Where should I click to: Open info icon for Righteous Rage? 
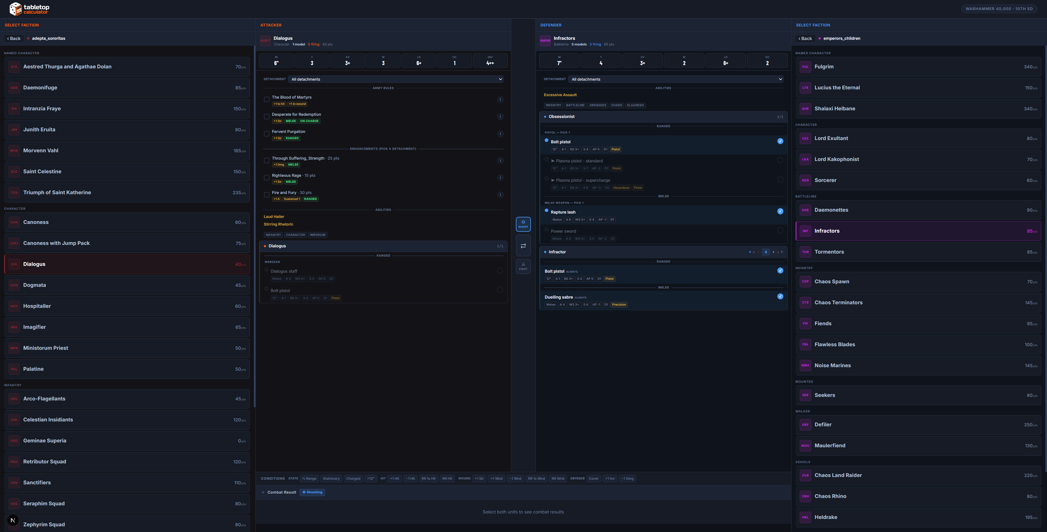click(500, 177)
